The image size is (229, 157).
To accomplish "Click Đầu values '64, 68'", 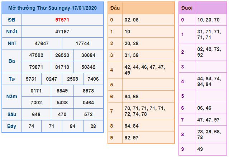I will point(132,96).
